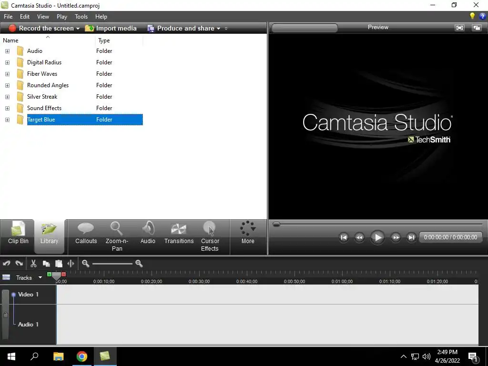488x366 pixels.
Task: Select the Fiber Waves folder
Action: tap(42, 74)
